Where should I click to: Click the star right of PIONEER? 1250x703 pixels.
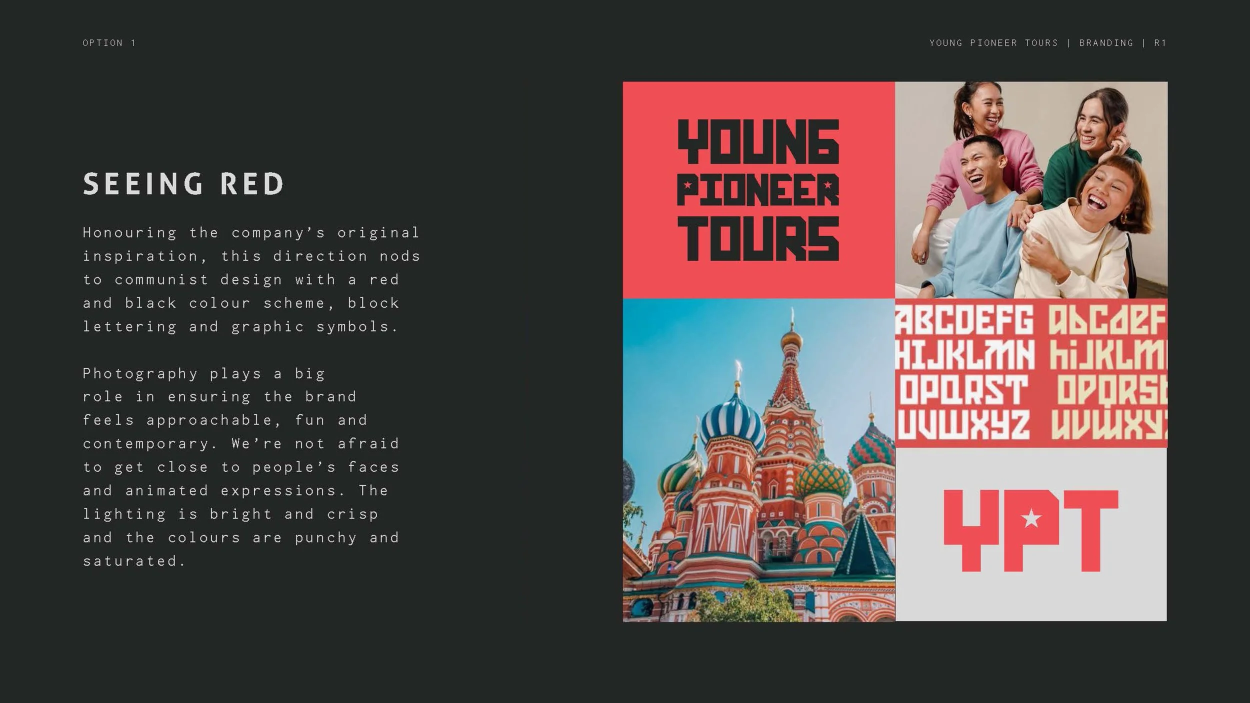(828, 184)
